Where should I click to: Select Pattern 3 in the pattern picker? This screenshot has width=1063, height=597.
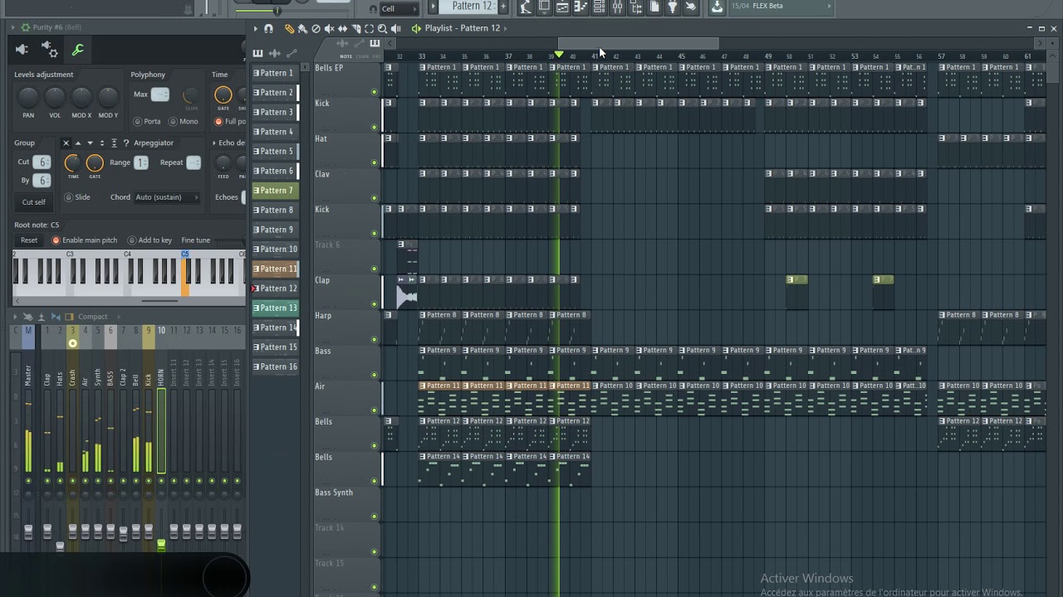pos(275,112)
